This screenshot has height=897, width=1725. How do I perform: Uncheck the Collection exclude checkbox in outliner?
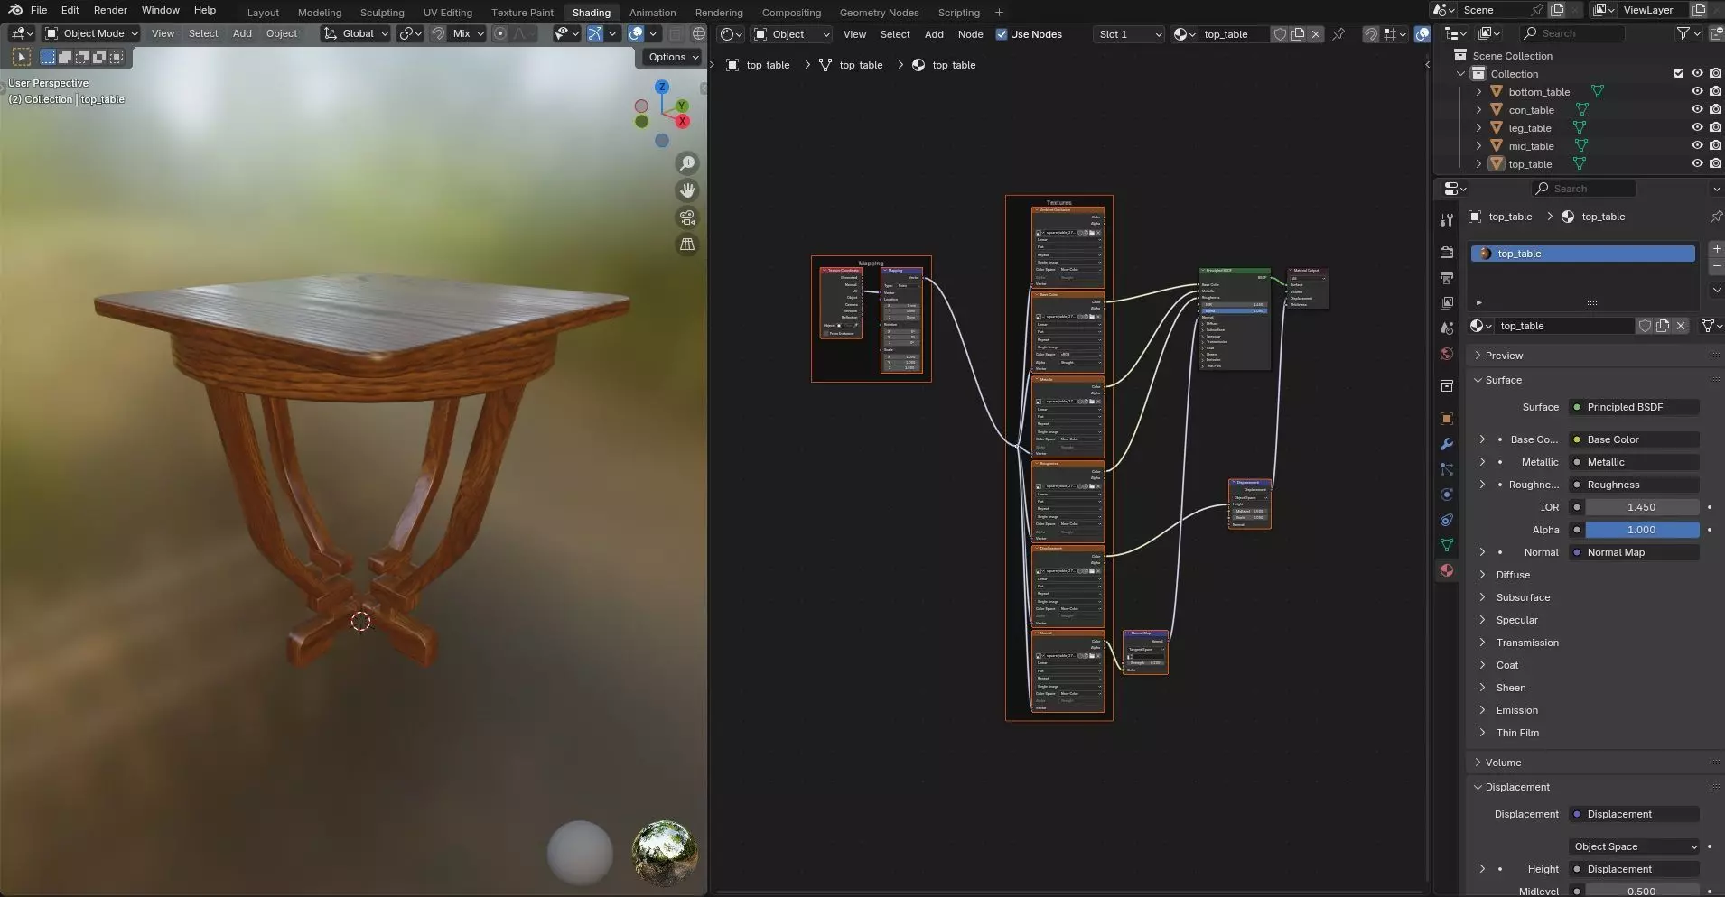click(x=1679, y=74)
